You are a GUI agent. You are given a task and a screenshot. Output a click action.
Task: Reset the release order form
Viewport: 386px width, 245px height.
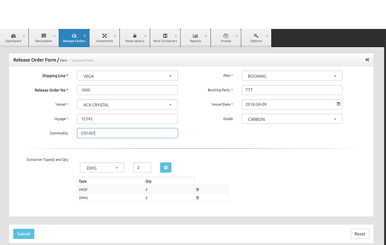click(x=360, y=234)
